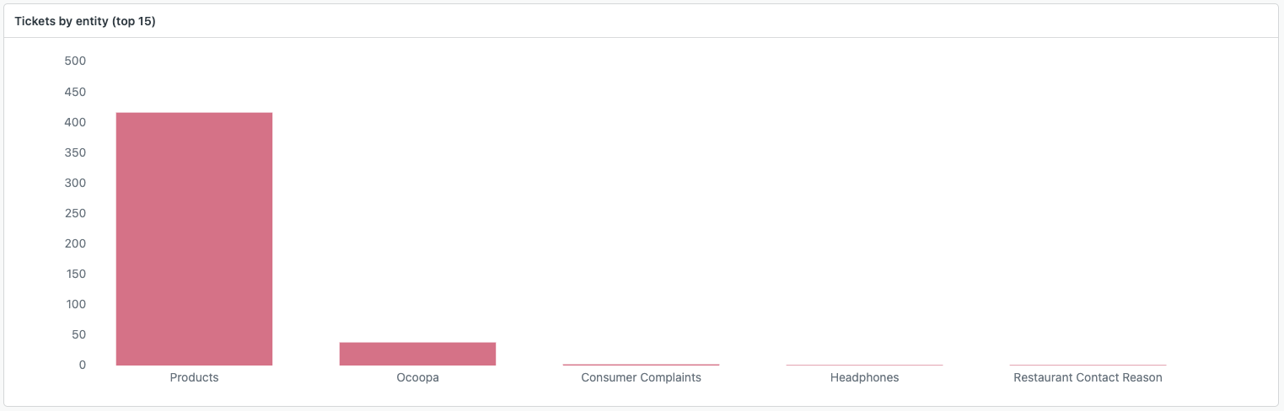Screen dimensions: 1284x411
Task: Click the 400 y-axis tick label
Action: tap(75, 122)
